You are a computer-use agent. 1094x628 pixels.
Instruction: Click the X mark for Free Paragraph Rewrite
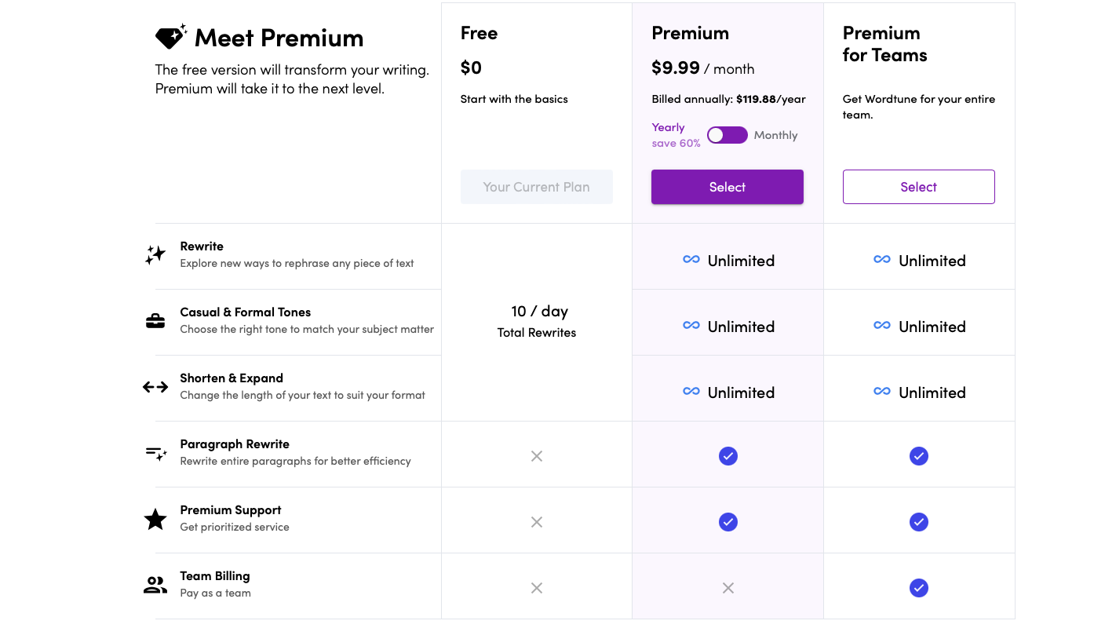pos(537,456)
